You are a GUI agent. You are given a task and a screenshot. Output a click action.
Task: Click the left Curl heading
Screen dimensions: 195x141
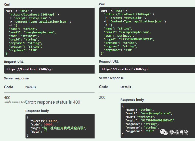(x=7, y=5)
